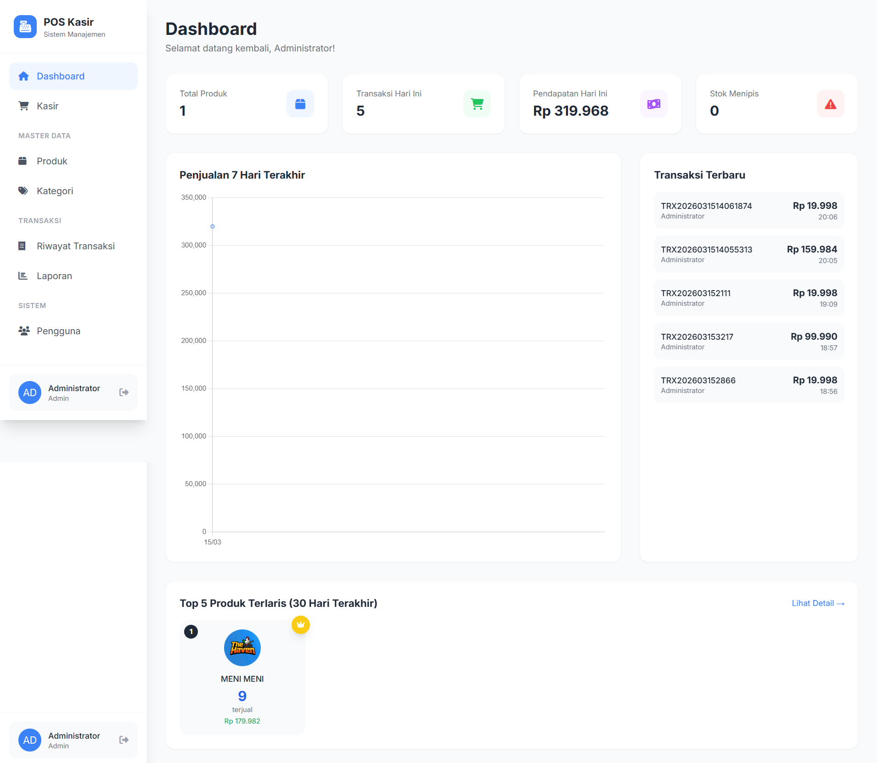877x763 pixels.
Task: Go to the Produk page
Action: (x=73, y=161)
